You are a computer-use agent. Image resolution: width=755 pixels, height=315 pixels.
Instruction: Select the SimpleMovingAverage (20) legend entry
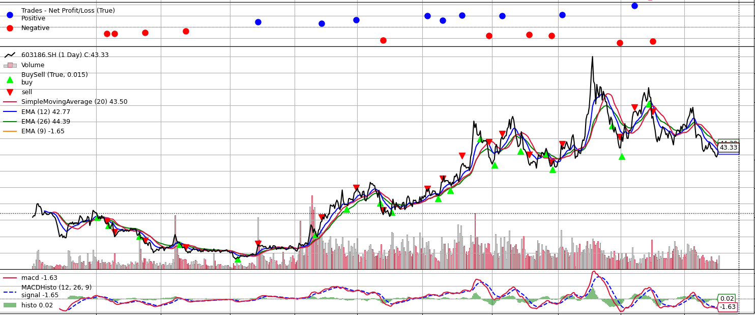point(74,102)
